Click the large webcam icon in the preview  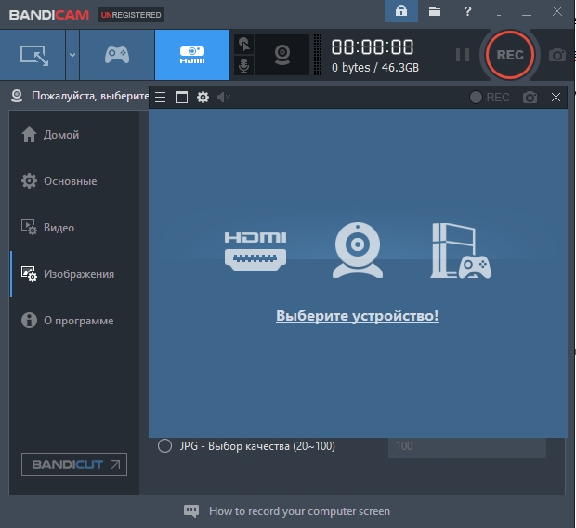358,250
